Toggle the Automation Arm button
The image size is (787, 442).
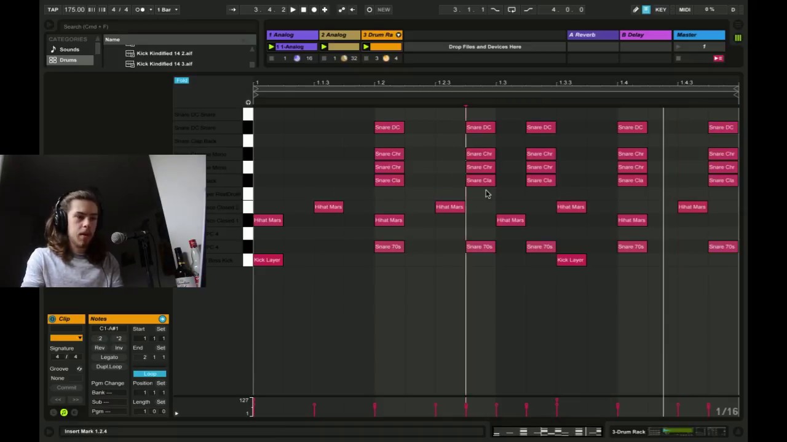[x=341, y=9]
